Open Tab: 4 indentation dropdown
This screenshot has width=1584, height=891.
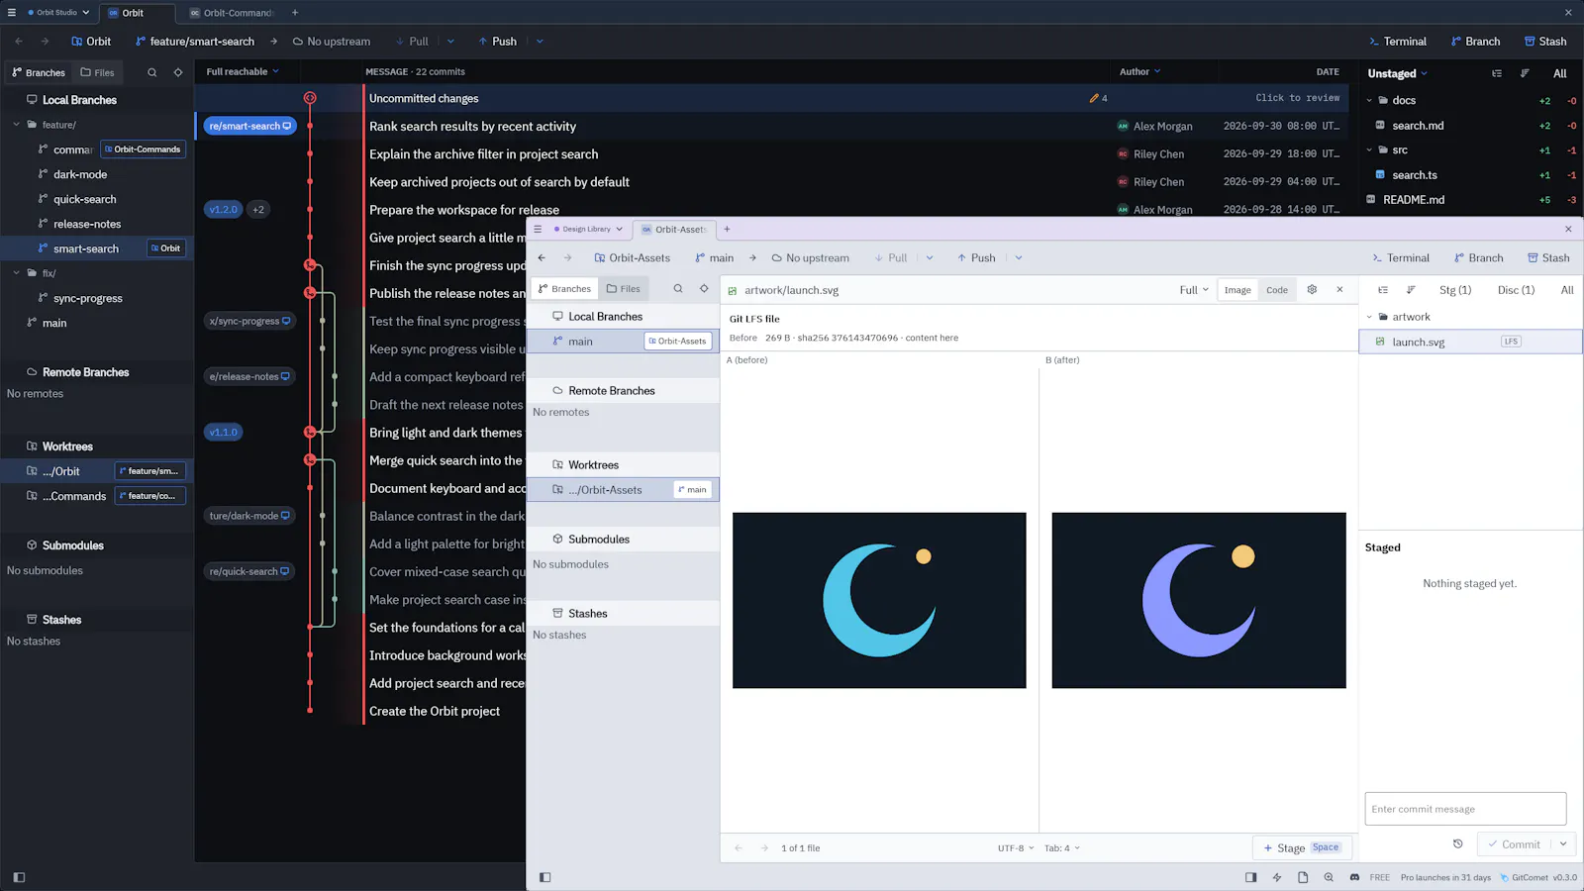pos(1062,848)
